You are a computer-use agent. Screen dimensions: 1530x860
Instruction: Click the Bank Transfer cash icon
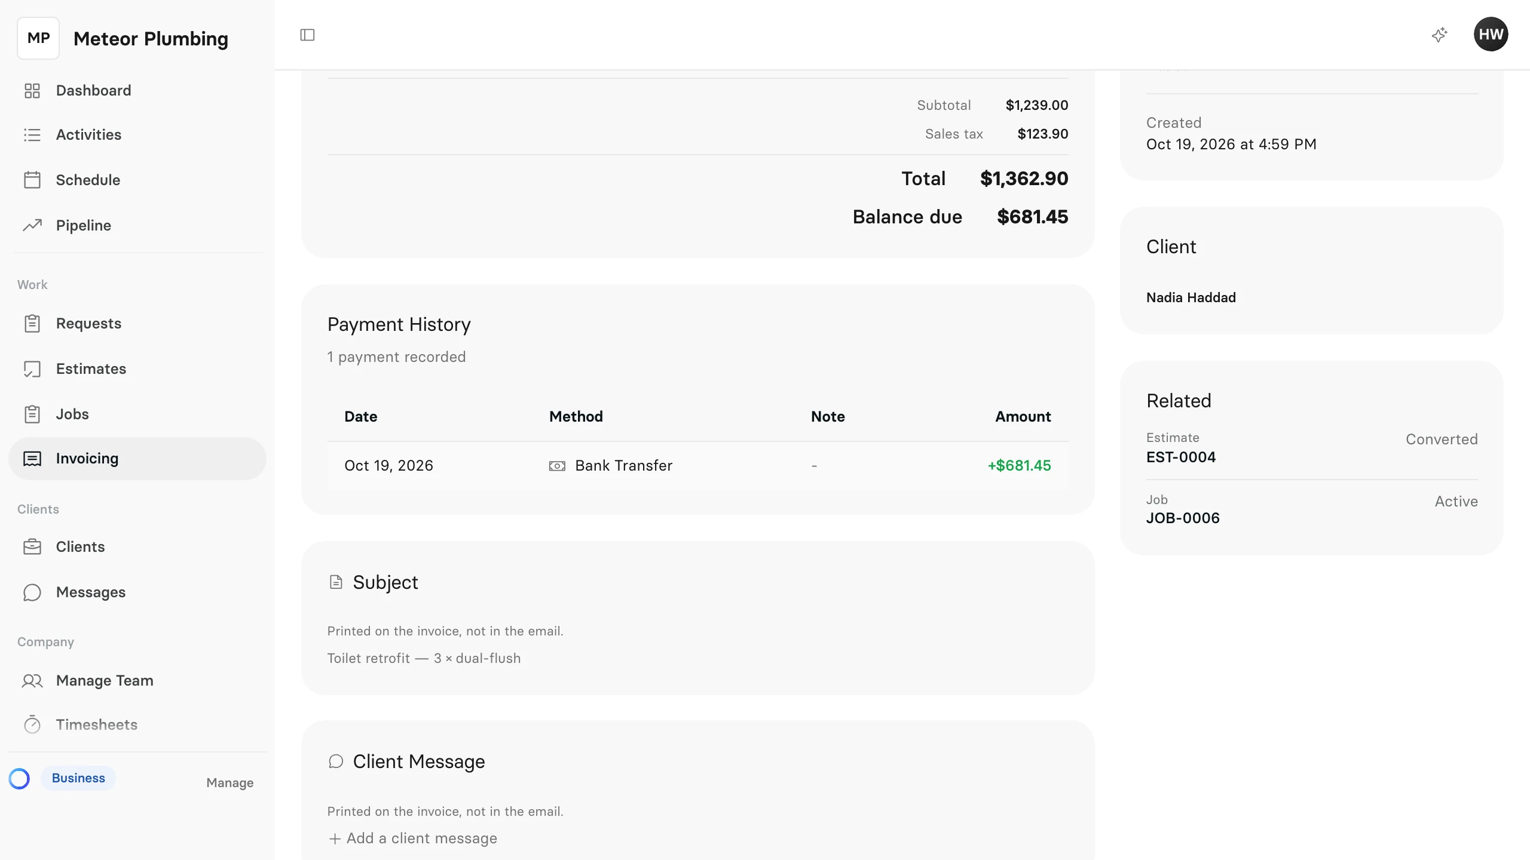(556, 466)
